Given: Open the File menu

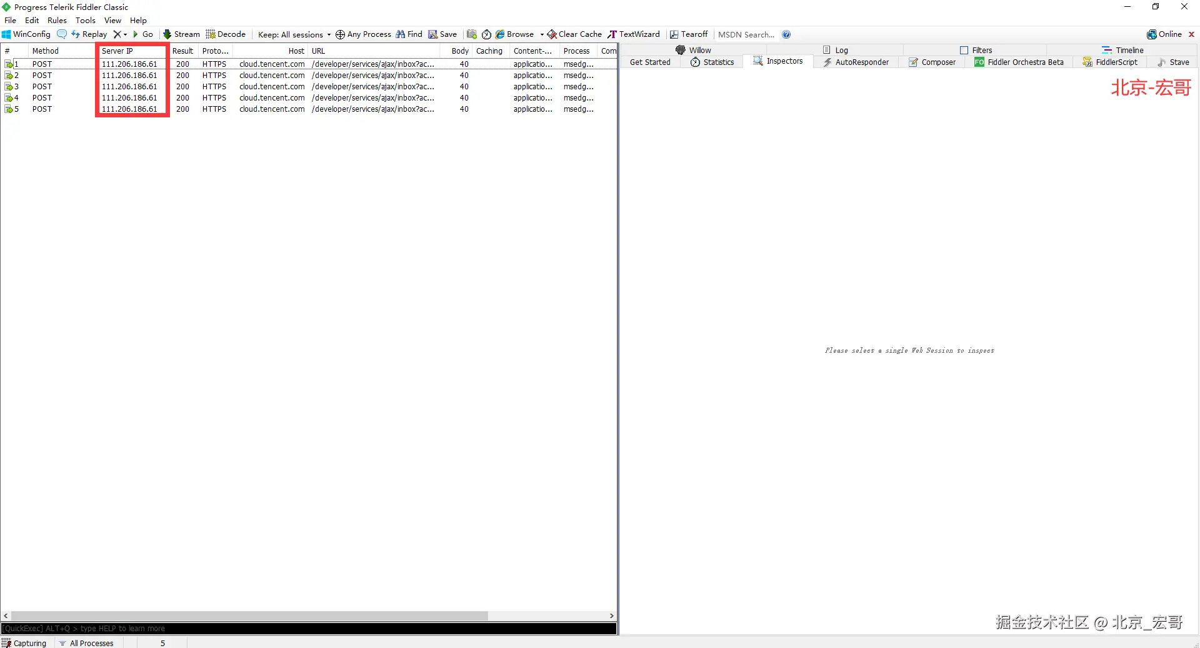Looking at the screenshot, I should [11, 20].
